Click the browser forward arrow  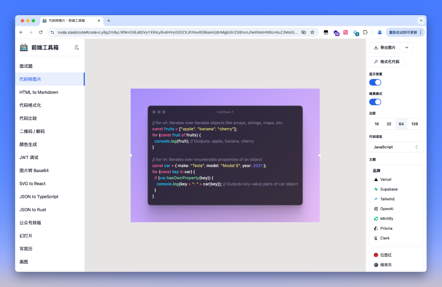(x=31, y=32)
